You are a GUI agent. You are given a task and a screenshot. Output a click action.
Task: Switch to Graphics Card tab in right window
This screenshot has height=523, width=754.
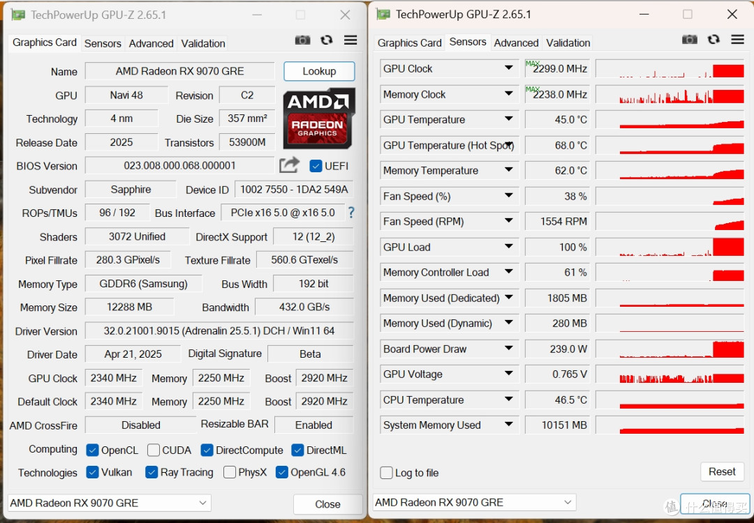[x=409, y=43]
